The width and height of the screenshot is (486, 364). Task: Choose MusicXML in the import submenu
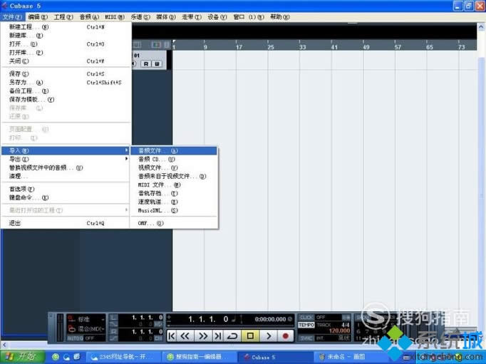tap(174, 210)
